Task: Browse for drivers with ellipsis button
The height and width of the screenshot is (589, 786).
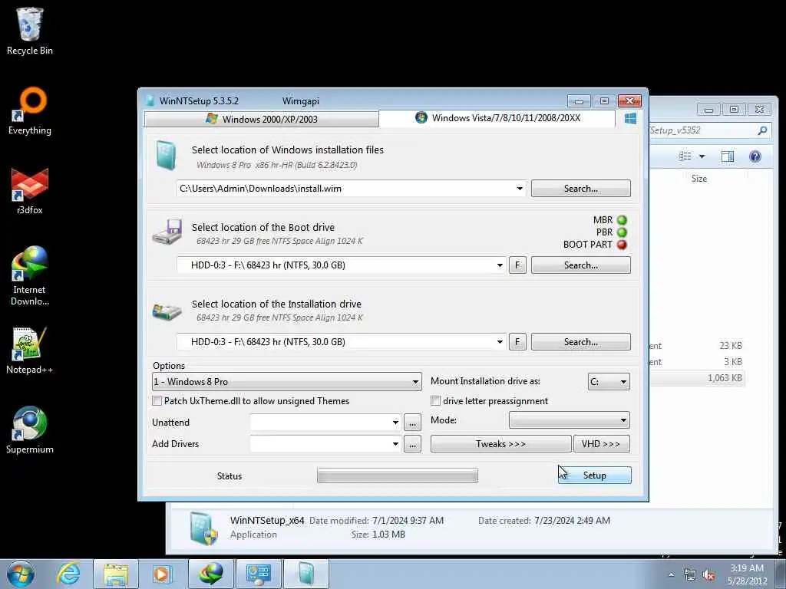Action: point(412,444)
